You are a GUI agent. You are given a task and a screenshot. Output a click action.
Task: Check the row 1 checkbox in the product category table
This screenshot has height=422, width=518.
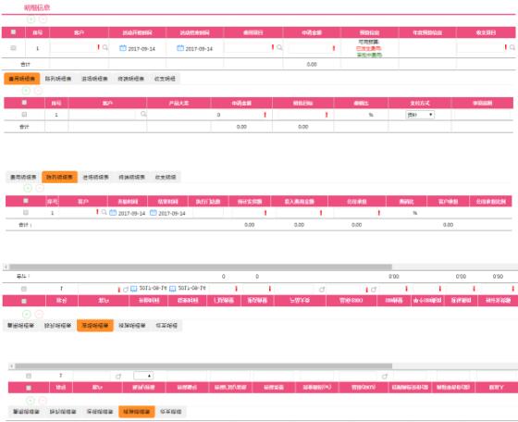24,115
